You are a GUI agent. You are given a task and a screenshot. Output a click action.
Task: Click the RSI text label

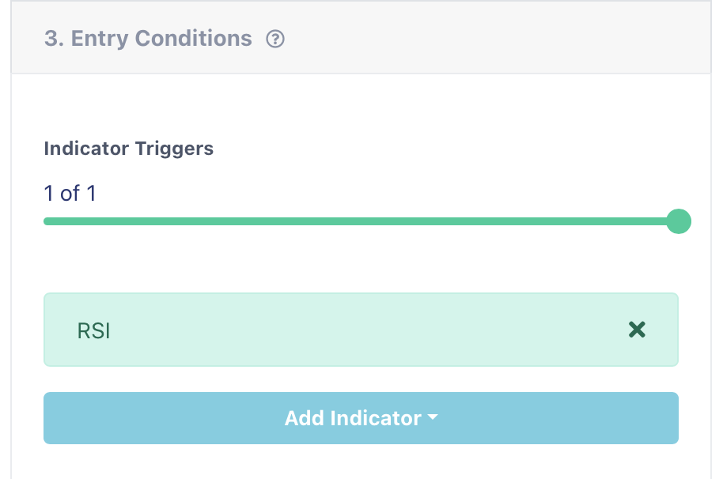pos(93,330)
